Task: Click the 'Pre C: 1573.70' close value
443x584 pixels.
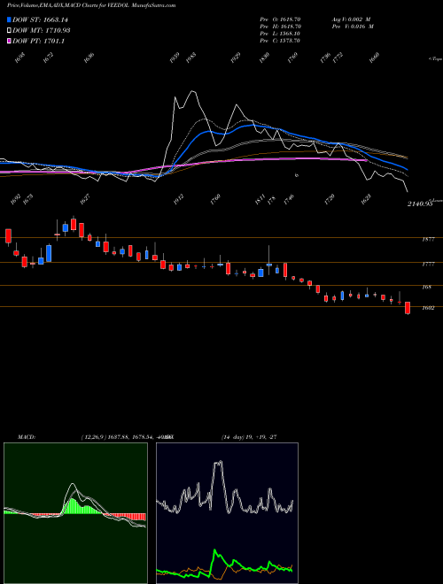Action: tap(280, 41)
